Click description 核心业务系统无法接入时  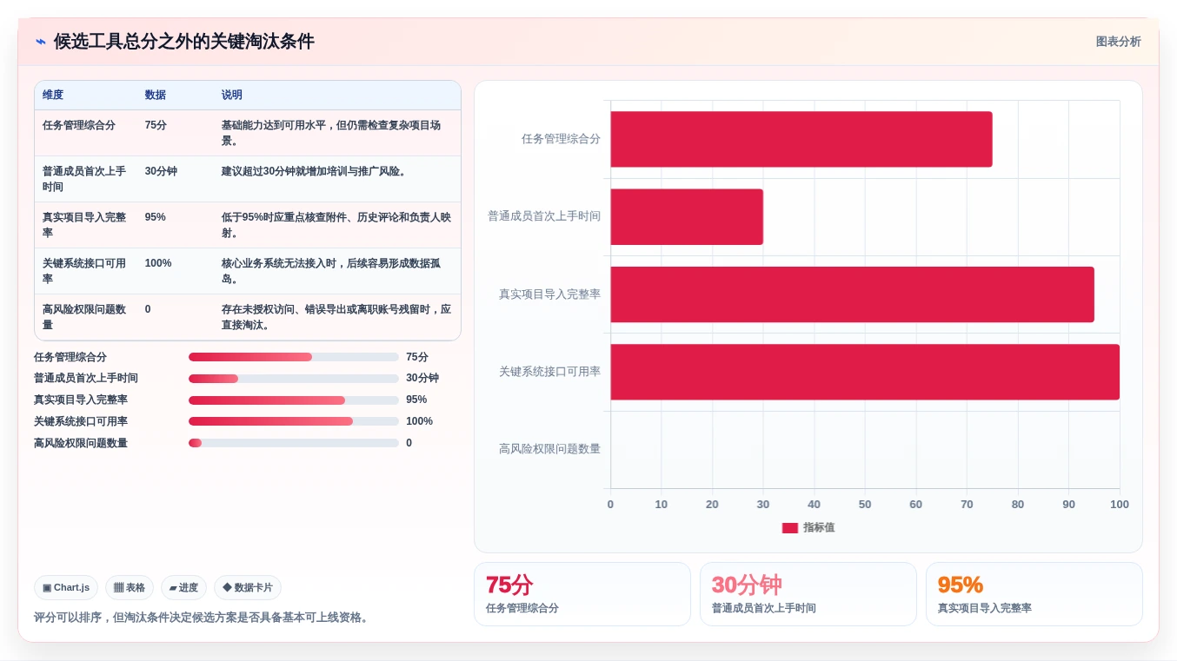click(x=336, y=271)
